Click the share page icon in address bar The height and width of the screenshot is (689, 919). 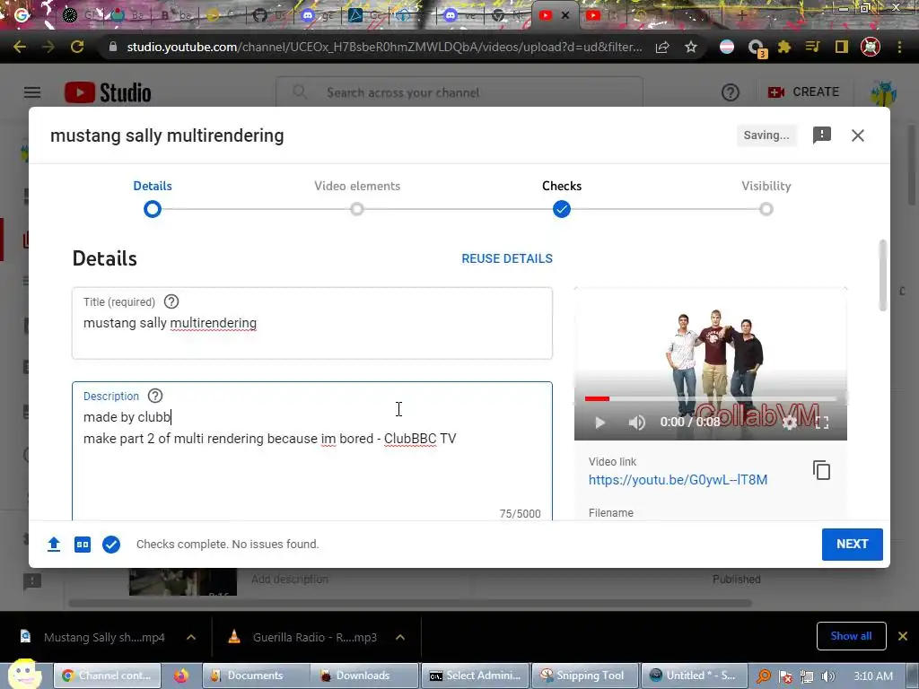pos(662,47)
